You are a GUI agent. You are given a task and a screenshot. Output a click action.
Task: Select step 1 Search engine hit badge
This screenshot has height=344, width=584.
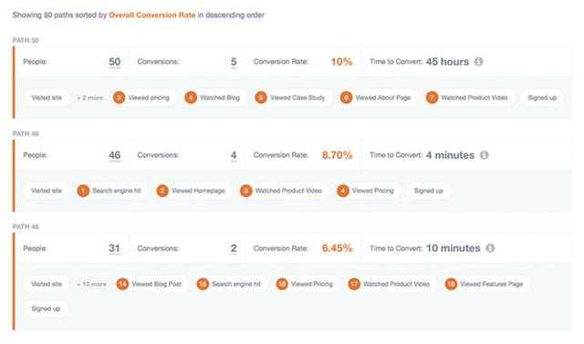(109, 191)
